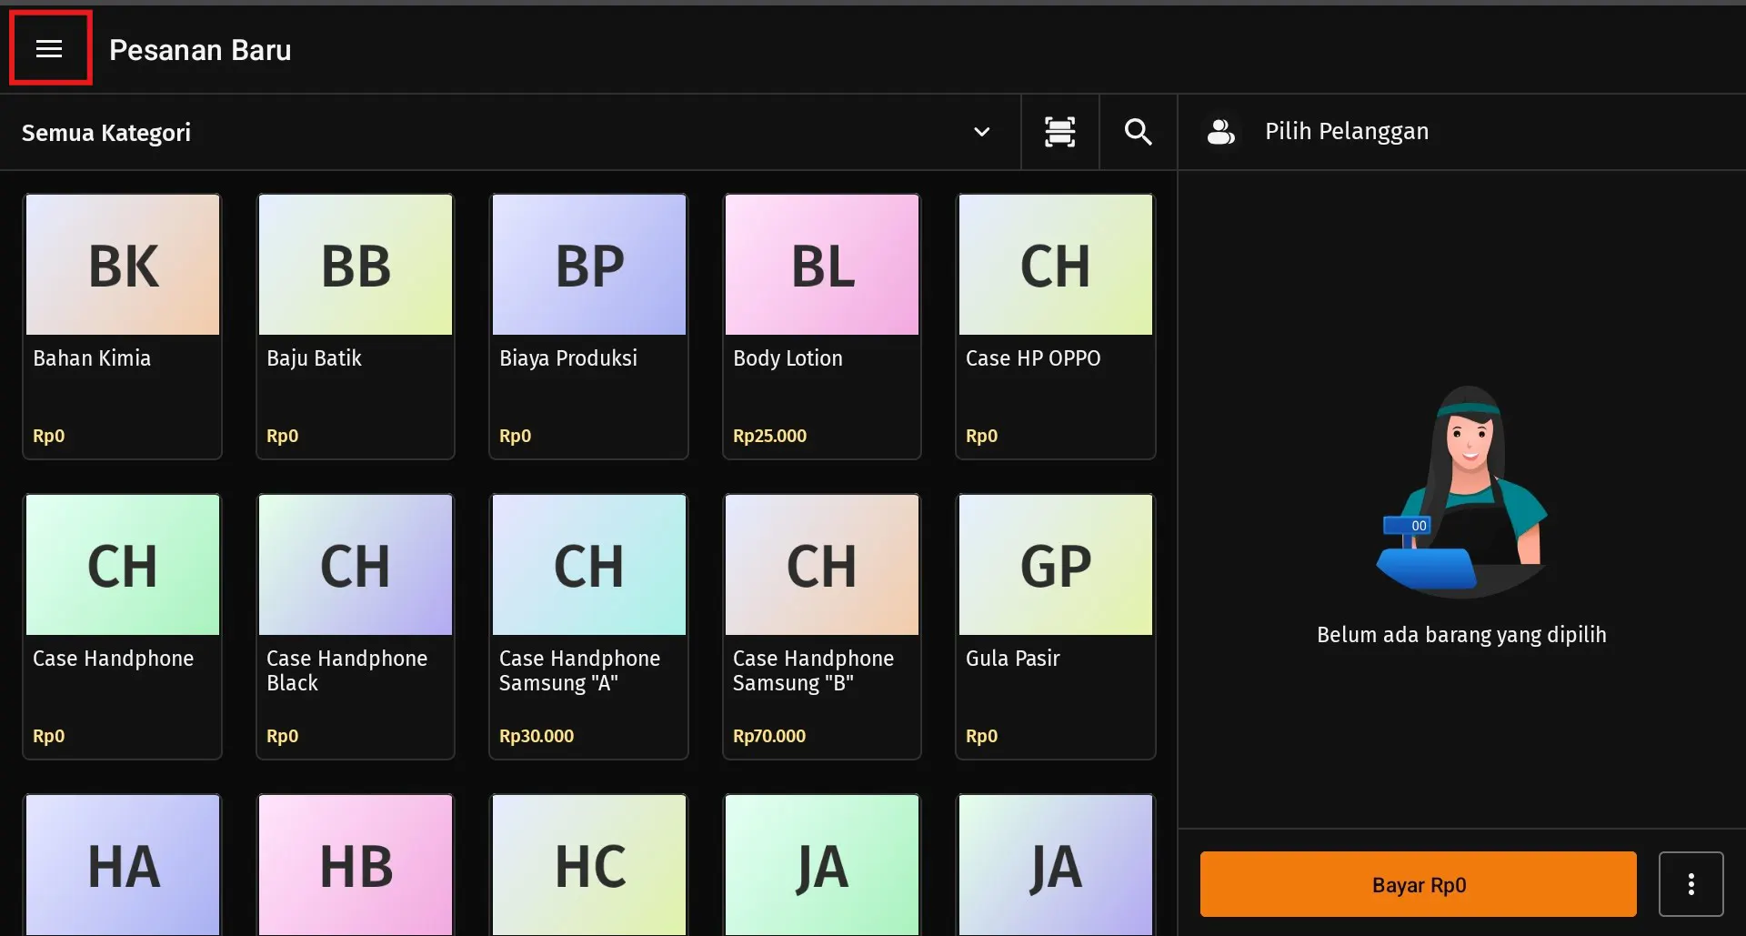1746x936 pixels.
Task: Click the barcode scanner icon
Action: click(1059, 132)
